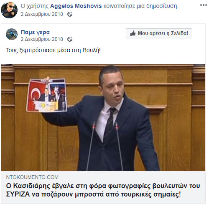209x204 pixels.
Task: Click the caption Τους ξεμπρόστιασε μέσα στη Βουλή
Action: pos(53,50)
